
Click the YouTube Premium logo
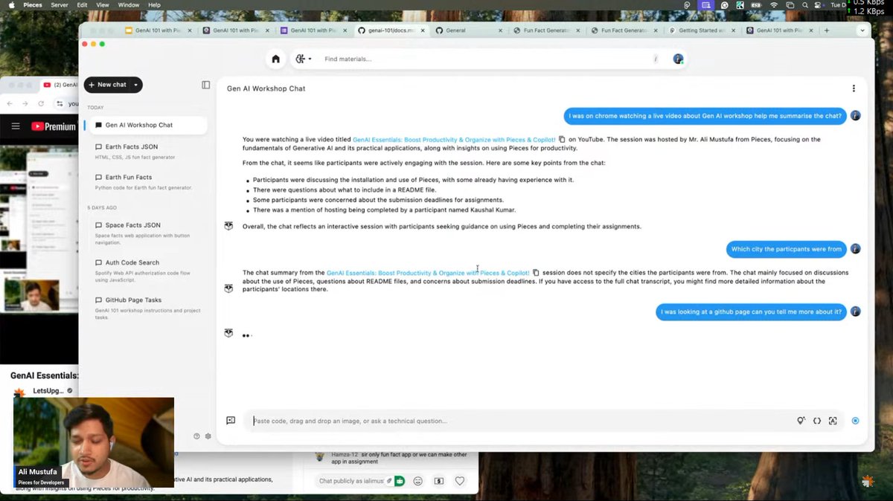54,126
